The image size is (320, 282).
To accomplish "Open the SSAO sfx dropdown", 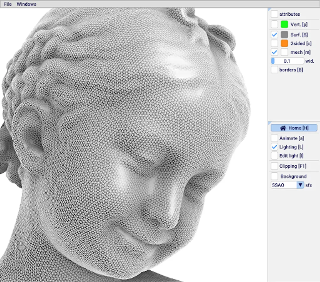I will (x=287, y=185).
